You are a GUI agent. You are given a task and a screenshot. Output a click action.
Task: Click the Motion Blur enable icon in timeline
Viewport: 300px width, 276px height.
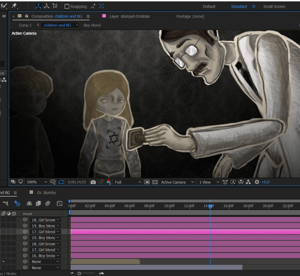[47, 203]
